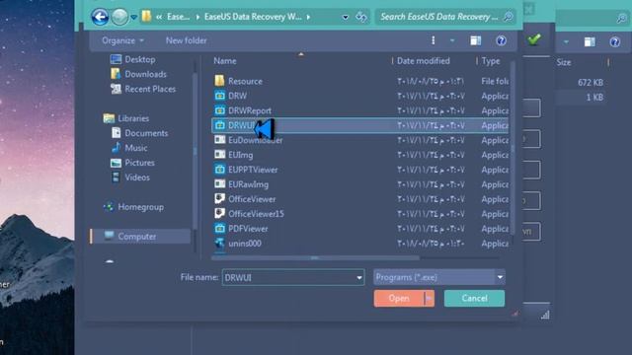Click the Cancel button
The width and height of the screenshot is (632, 355).
(x=474, y=299)
